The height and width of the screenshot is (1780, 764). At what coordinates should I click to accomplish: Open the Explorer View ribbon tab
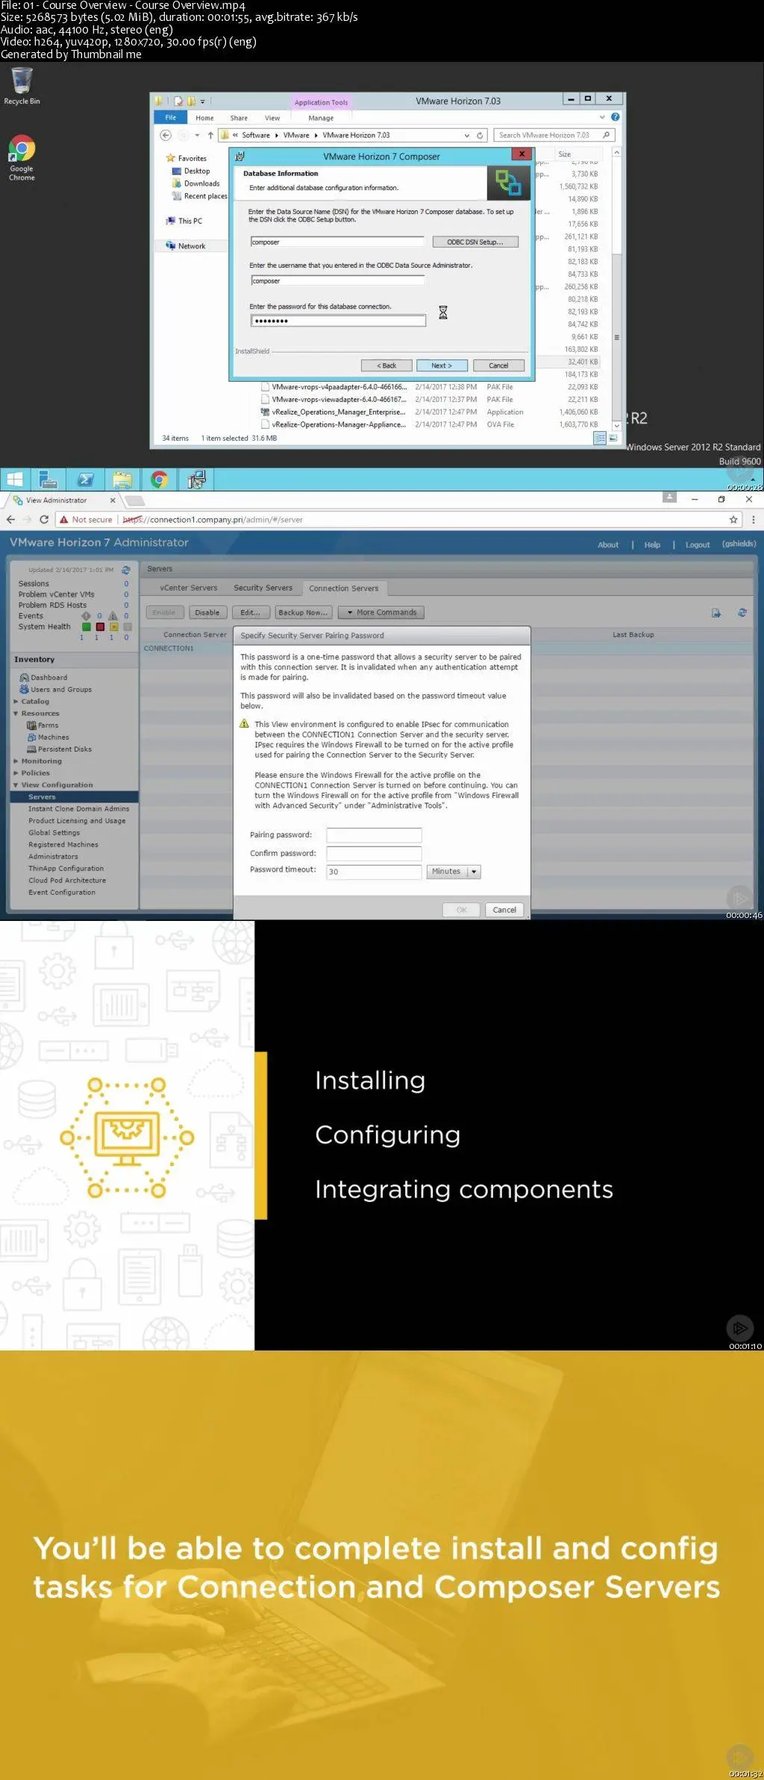click(x=272, y=118)
